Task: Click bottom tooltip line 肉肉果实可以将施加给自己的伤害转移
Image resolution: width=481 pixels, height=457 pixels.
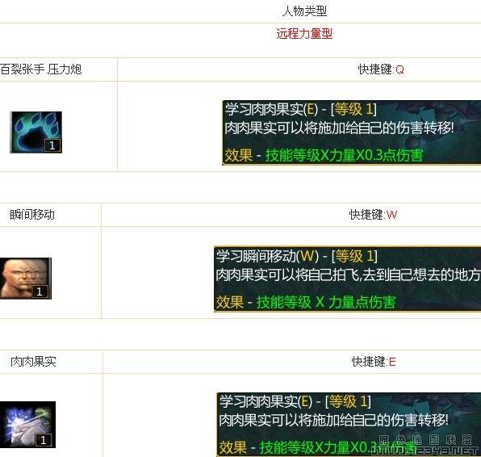Action: tap(333, 420)
